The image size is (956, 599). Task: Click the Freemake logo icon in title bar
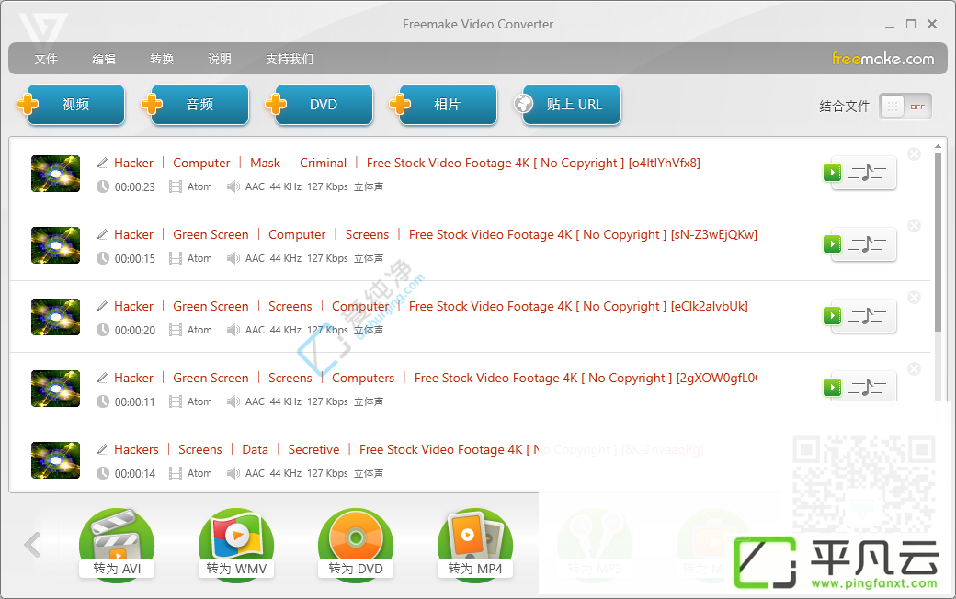coord(42,29)
